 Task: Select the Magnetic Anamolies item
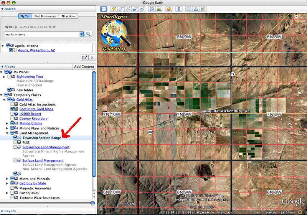(35, 188)
